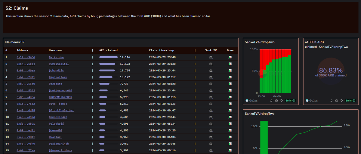
Task: Open the SankoTV icon for @spiralform
Action: 211,77
